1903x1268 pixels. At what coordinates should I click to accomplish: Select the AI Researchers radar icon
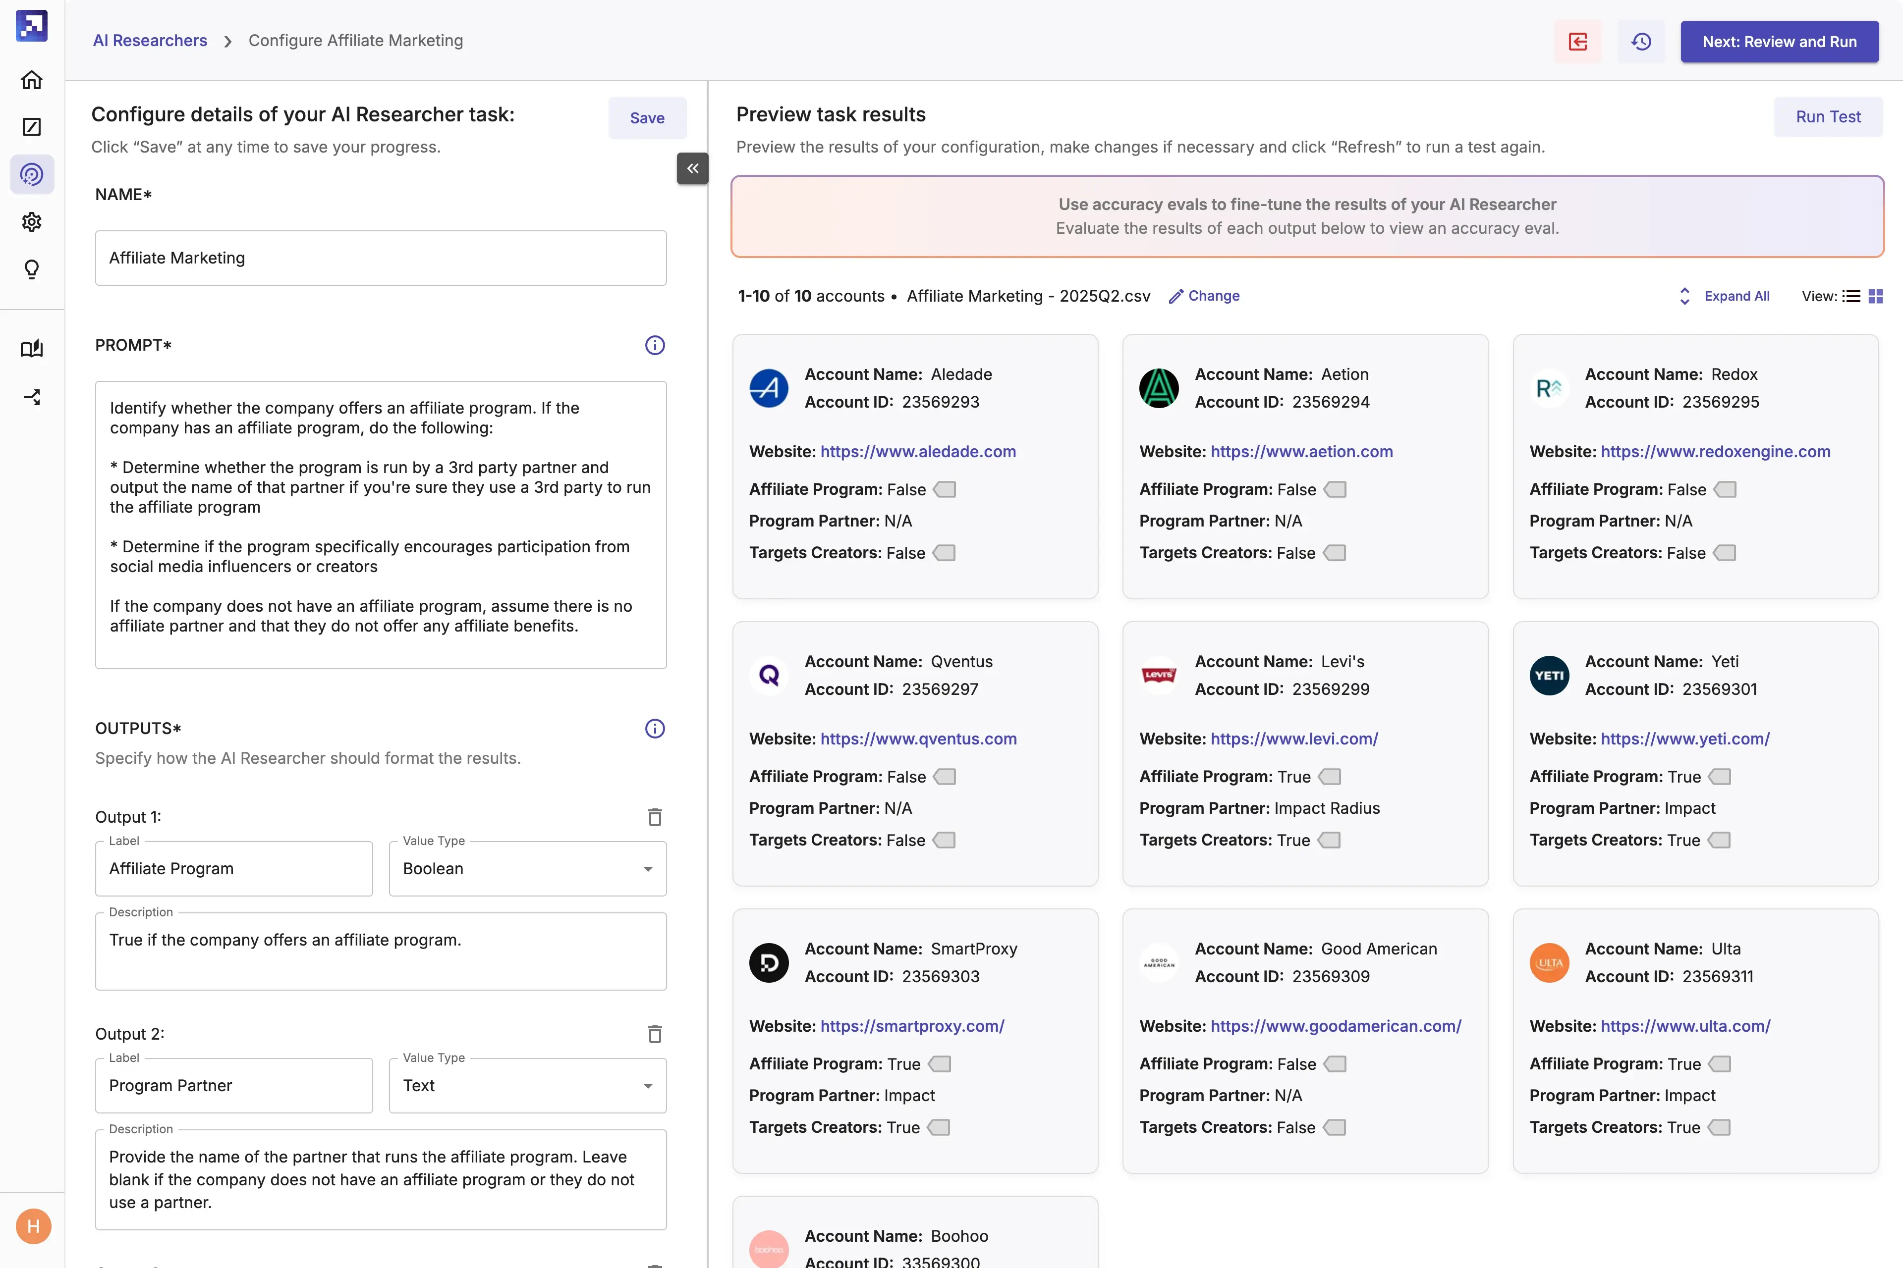32,174
